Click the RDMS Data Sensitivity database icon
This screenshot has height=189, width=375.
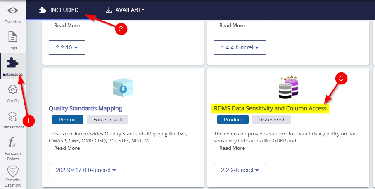(x=288, y=87)
